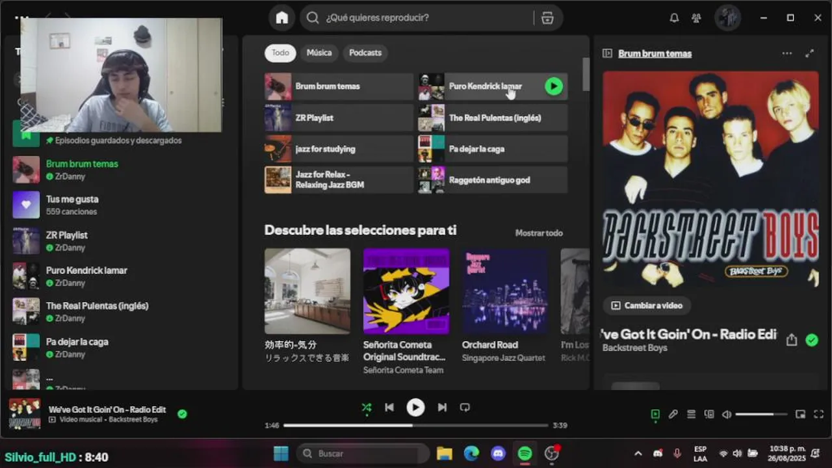Open Raggetón antiguo god tile
Screen dimensions: 832x468
[493, 180]
